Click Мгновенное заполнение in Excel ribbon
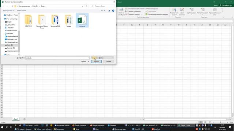234x131 pixels. tap(135, 9)
